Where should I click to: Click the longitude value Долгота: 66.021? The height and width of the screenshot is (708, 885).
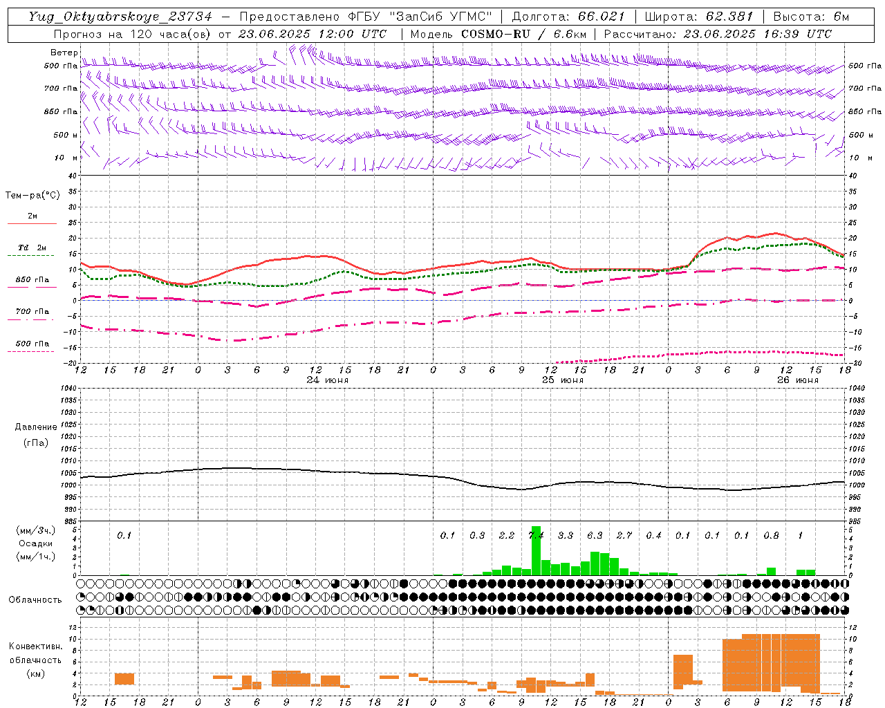pos(568,17)
